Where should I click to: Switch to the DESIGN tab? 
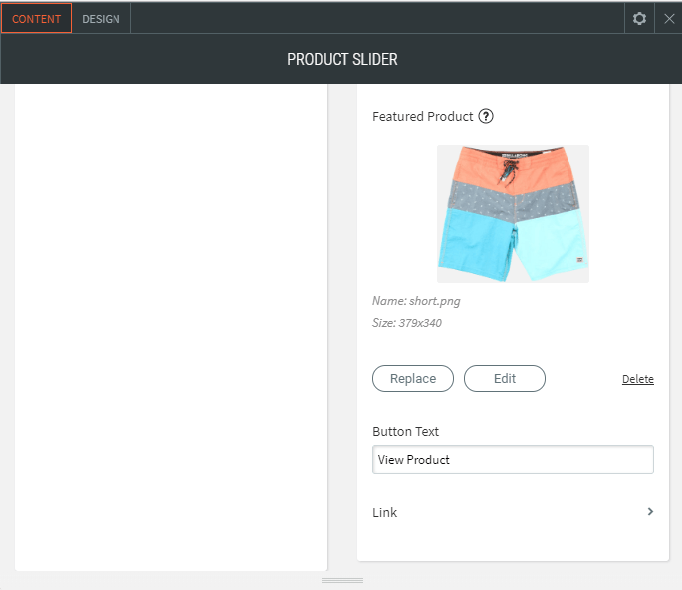(101, 19)
